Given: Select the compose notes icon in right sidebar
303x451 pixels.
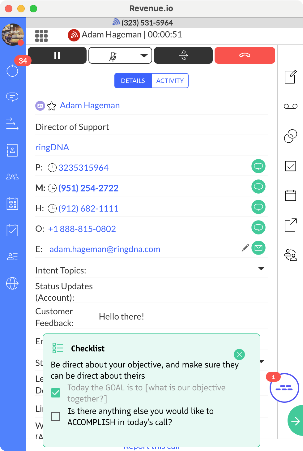Looking at the screenshot, I should 290,77.
